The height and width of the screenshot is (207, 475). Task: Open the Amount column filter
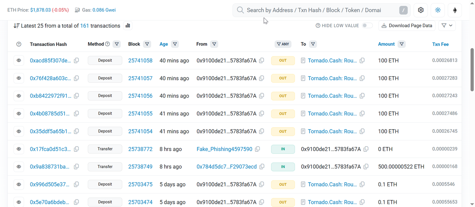(x=402, y=44)
